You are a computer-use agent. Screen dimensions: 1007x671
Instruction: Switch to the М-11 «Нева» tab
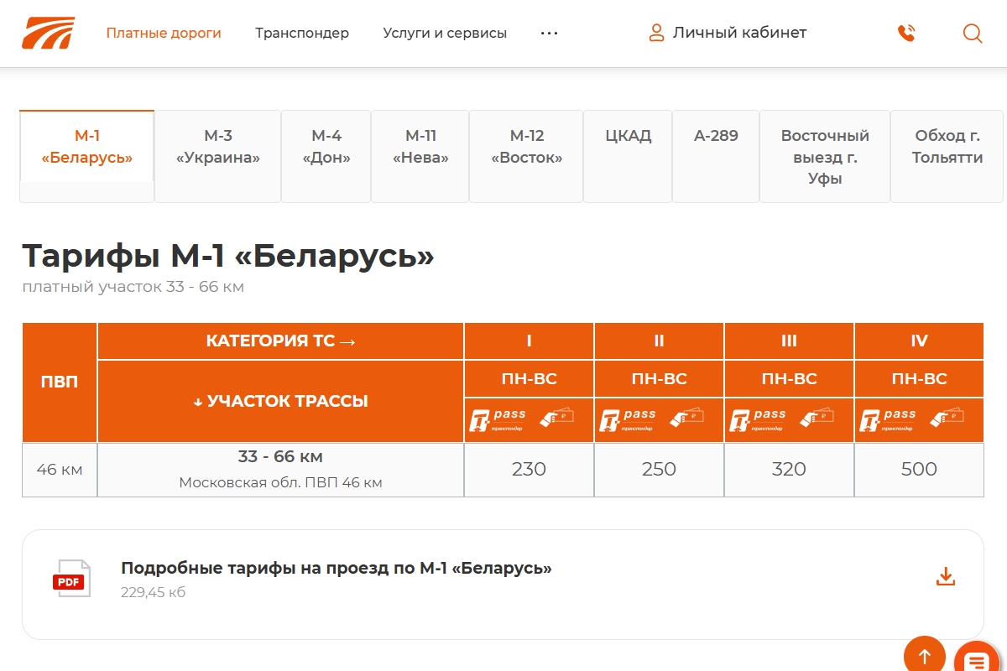coord(420,156)
